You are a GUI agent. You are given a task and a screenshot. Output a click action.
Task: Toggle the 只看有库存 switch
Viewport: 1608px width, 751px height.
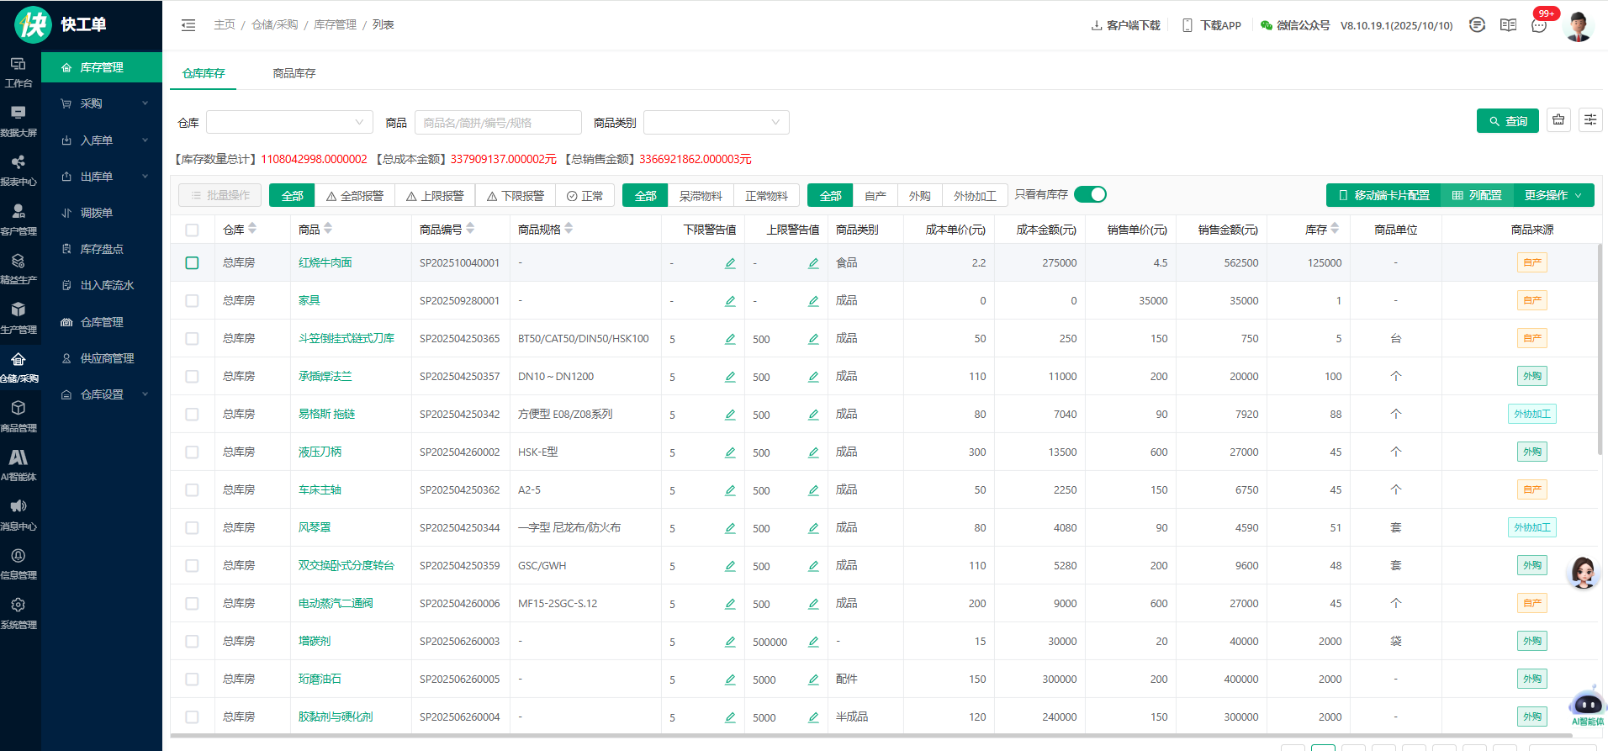(x=1090, y=195)
